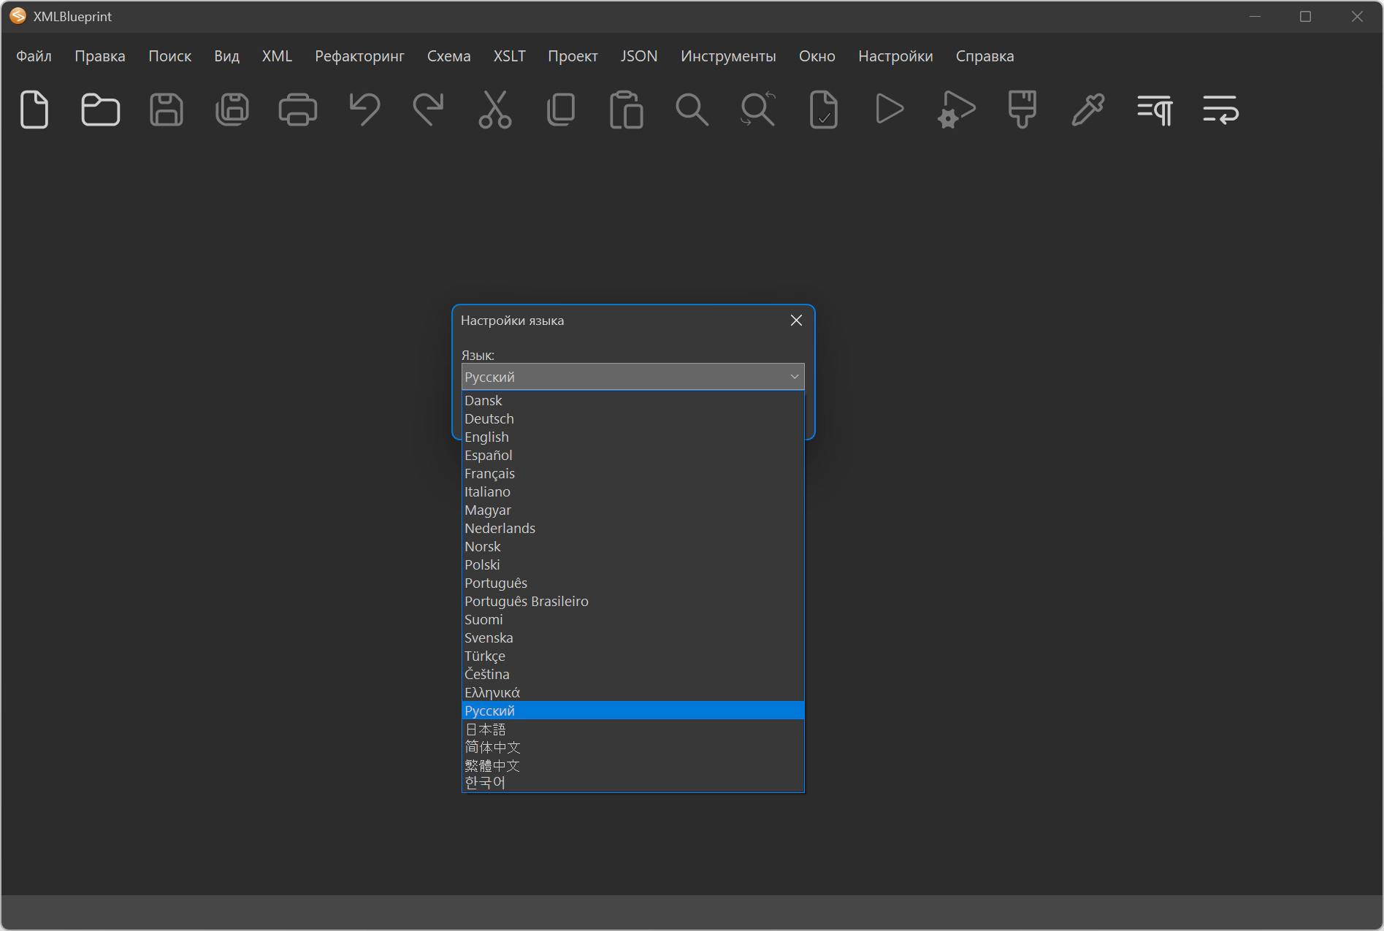Click the Find and Replace icon
1384x931 pixels.
coord(758,110)
